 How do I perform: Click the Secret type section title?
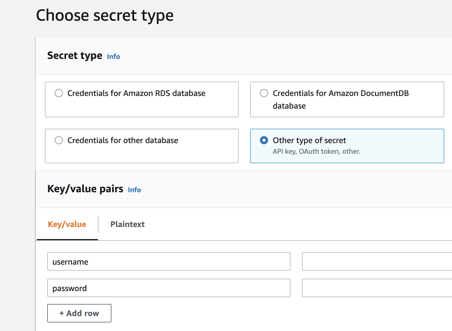[75, 55]
